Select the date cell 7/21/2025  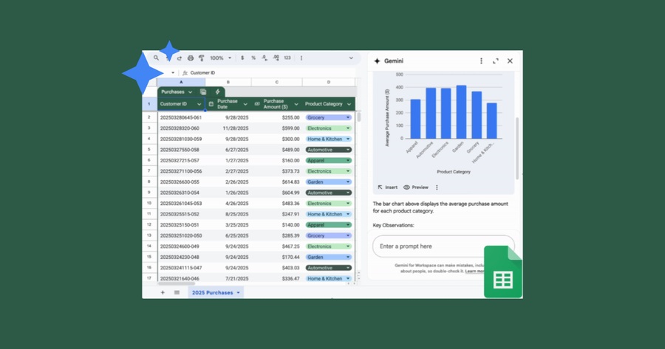pos(228,279)
